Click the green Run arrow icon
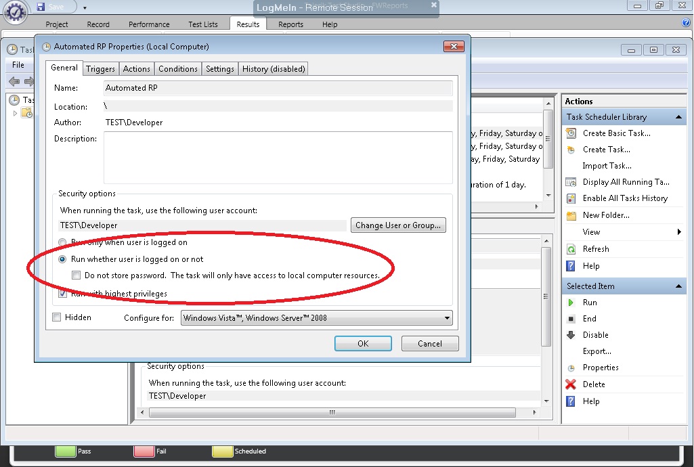This screenshot has height=467, width=694. click(571, 303)
